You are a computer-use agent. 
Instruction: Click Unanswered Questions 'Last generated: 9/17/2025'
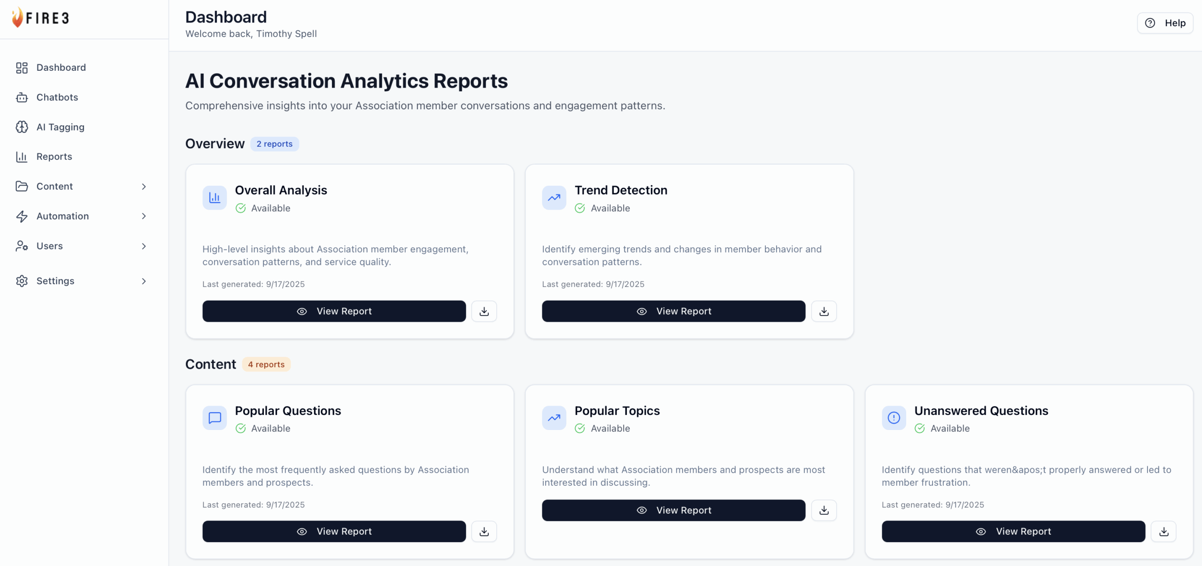pyautogui.click(x=933, y=505)
